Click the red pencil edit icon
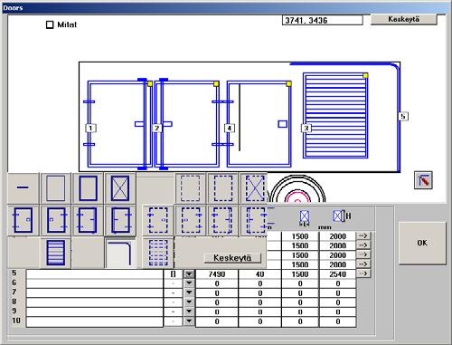 (x=423, y=180)
